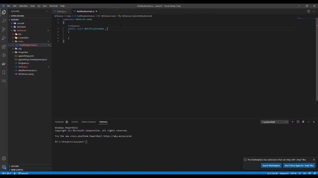318x178 pixels.
Task: Open WSServer.csproj file
Action: pos(26,74)
